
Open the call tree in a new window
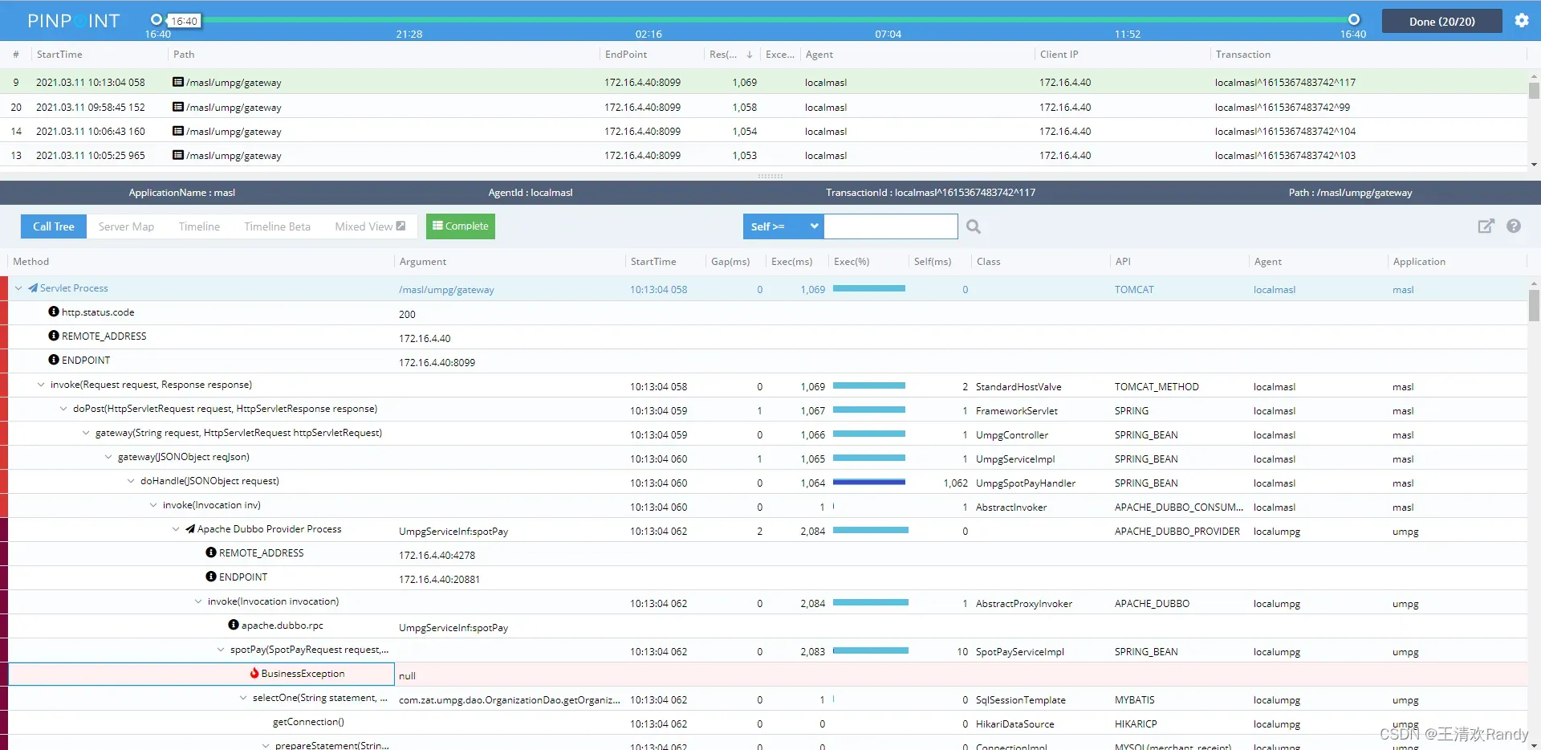[1486, 226]
